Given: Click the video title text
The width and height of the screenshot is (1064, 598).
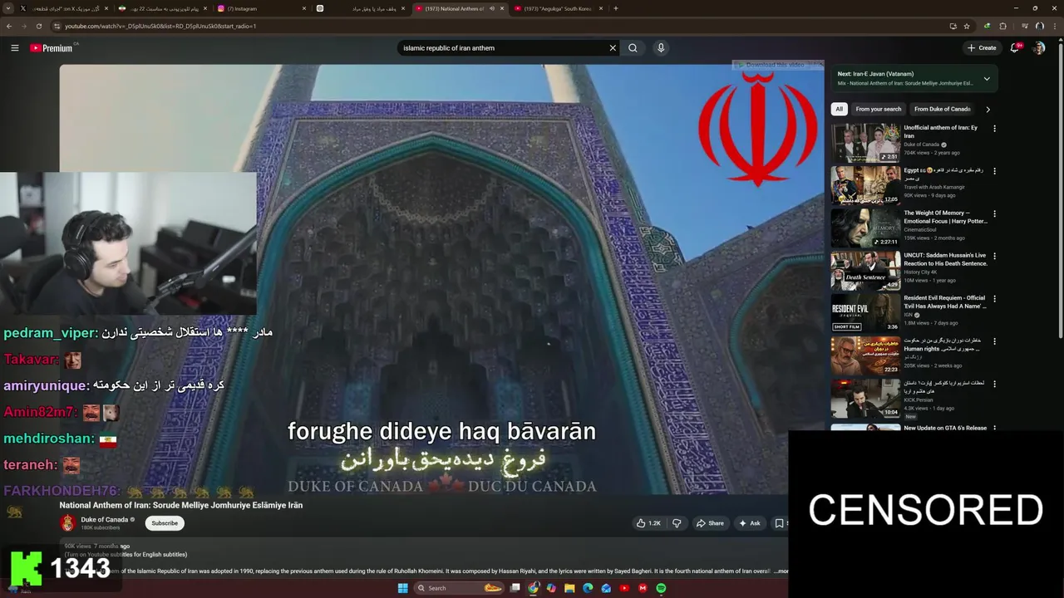Looking at the screenshot, I should [180, 505].
